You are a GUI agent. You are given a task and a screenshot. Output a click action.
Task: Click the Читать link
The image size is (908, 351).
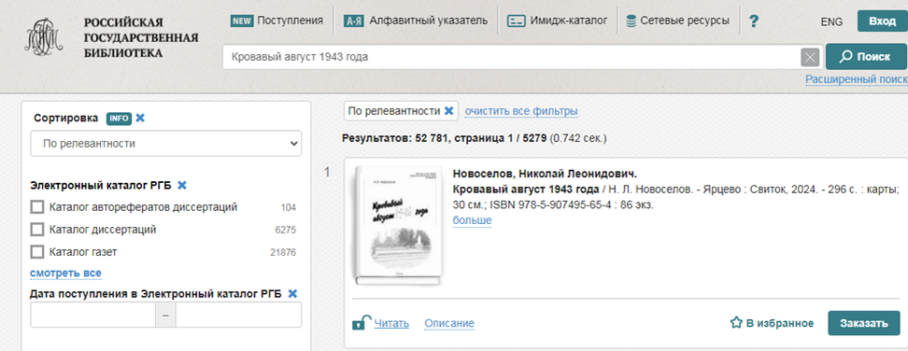[x=390, y=323]
